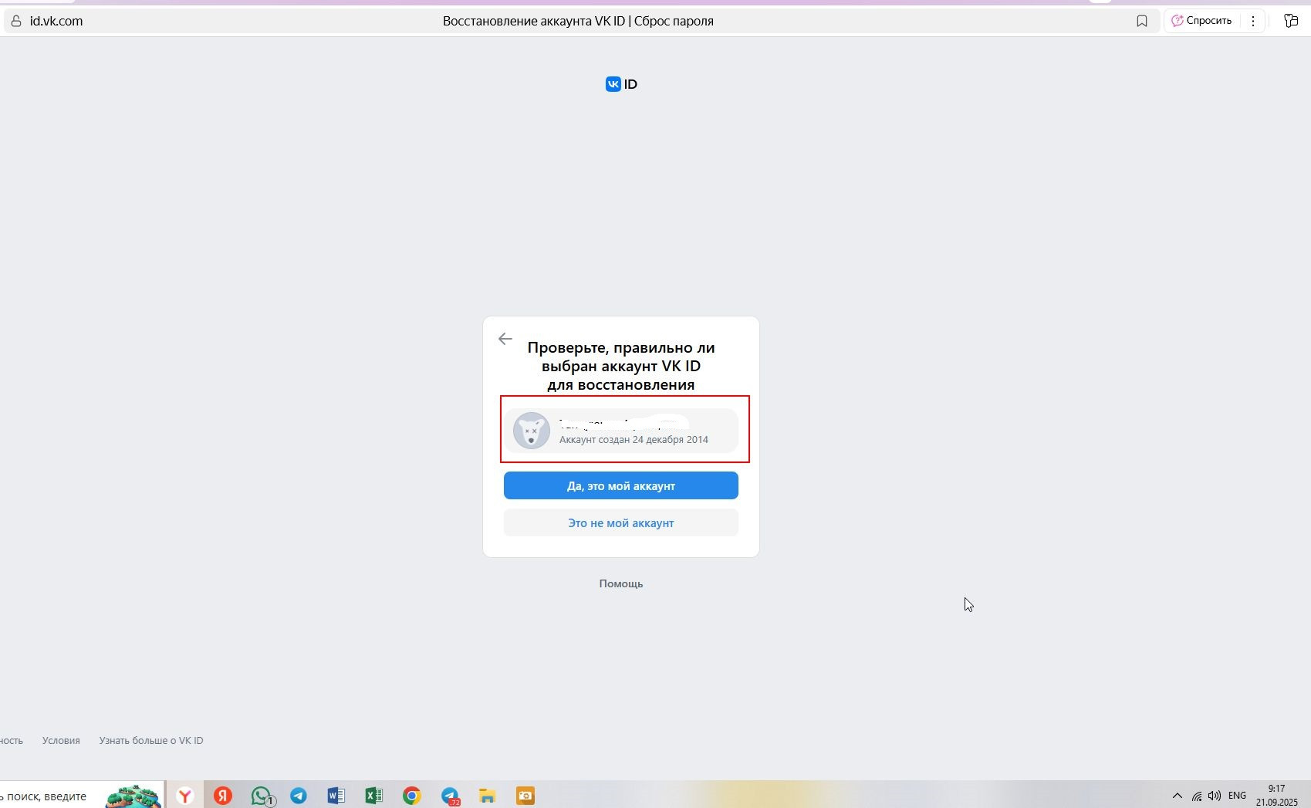Expand hidden system tray icons
1311x808 pixels.
coord(1177,796)
